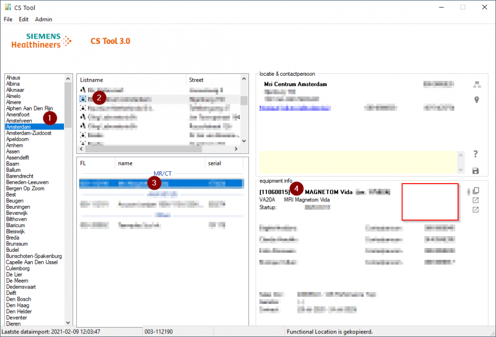Select Den Haag in the city list
Viewport: 496px width, 337px height.
[17, 305]
